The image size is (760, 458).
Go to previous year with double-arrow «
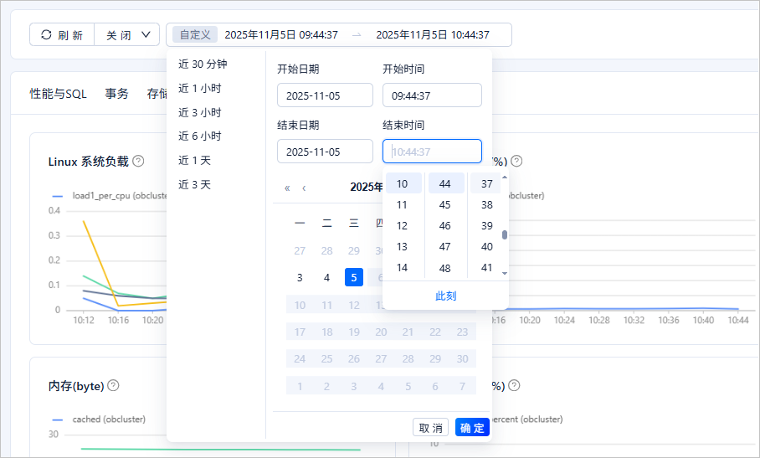coord(287,188)
